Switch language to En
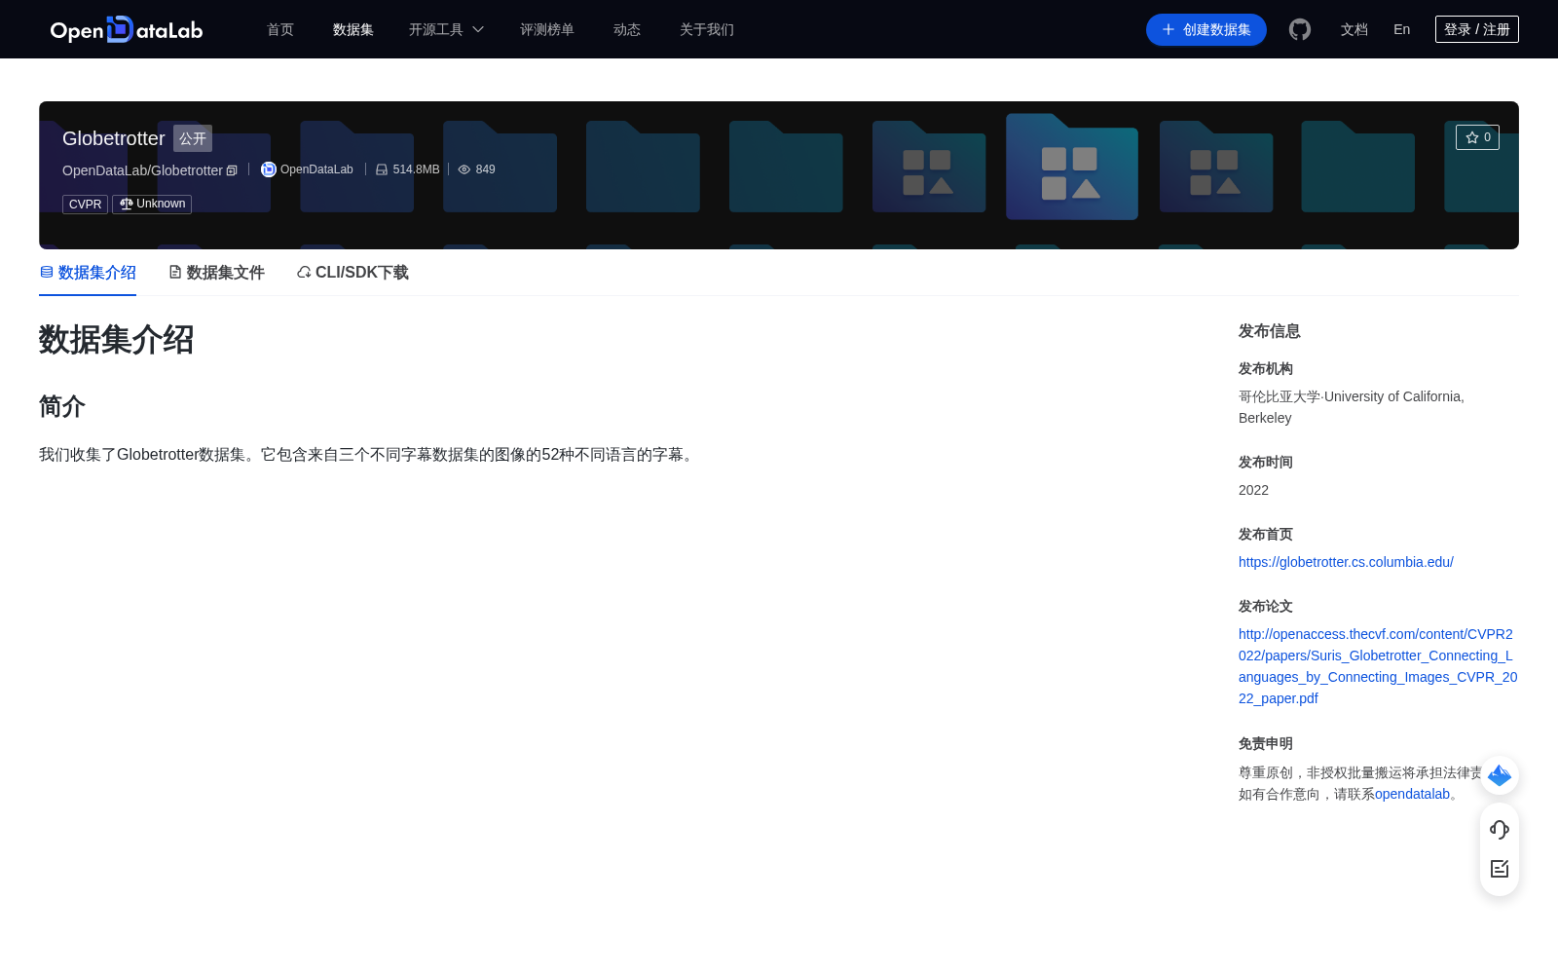The height and width of the screenshot is (974, 1558). 1402,29
